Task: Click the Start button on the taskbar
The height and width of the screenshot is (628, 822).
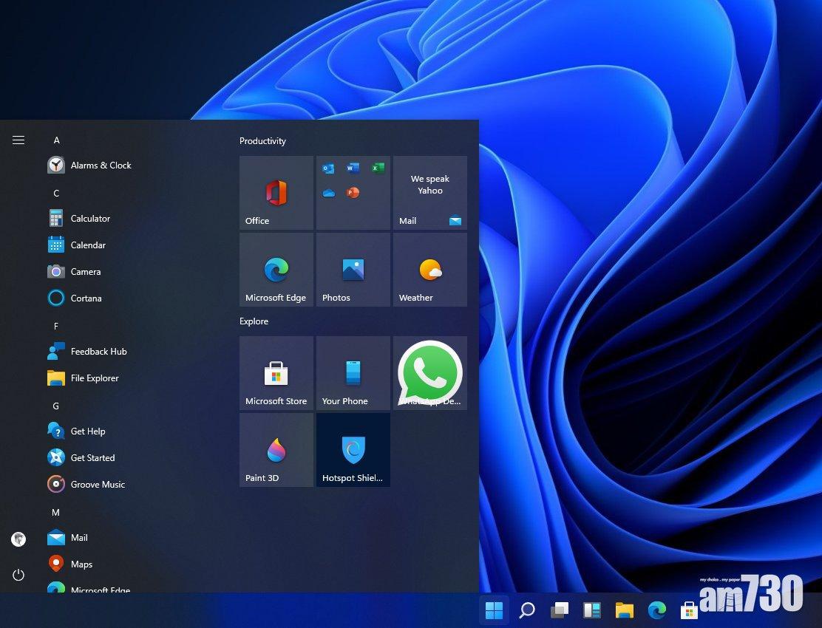Action: [x=494, y=610]
